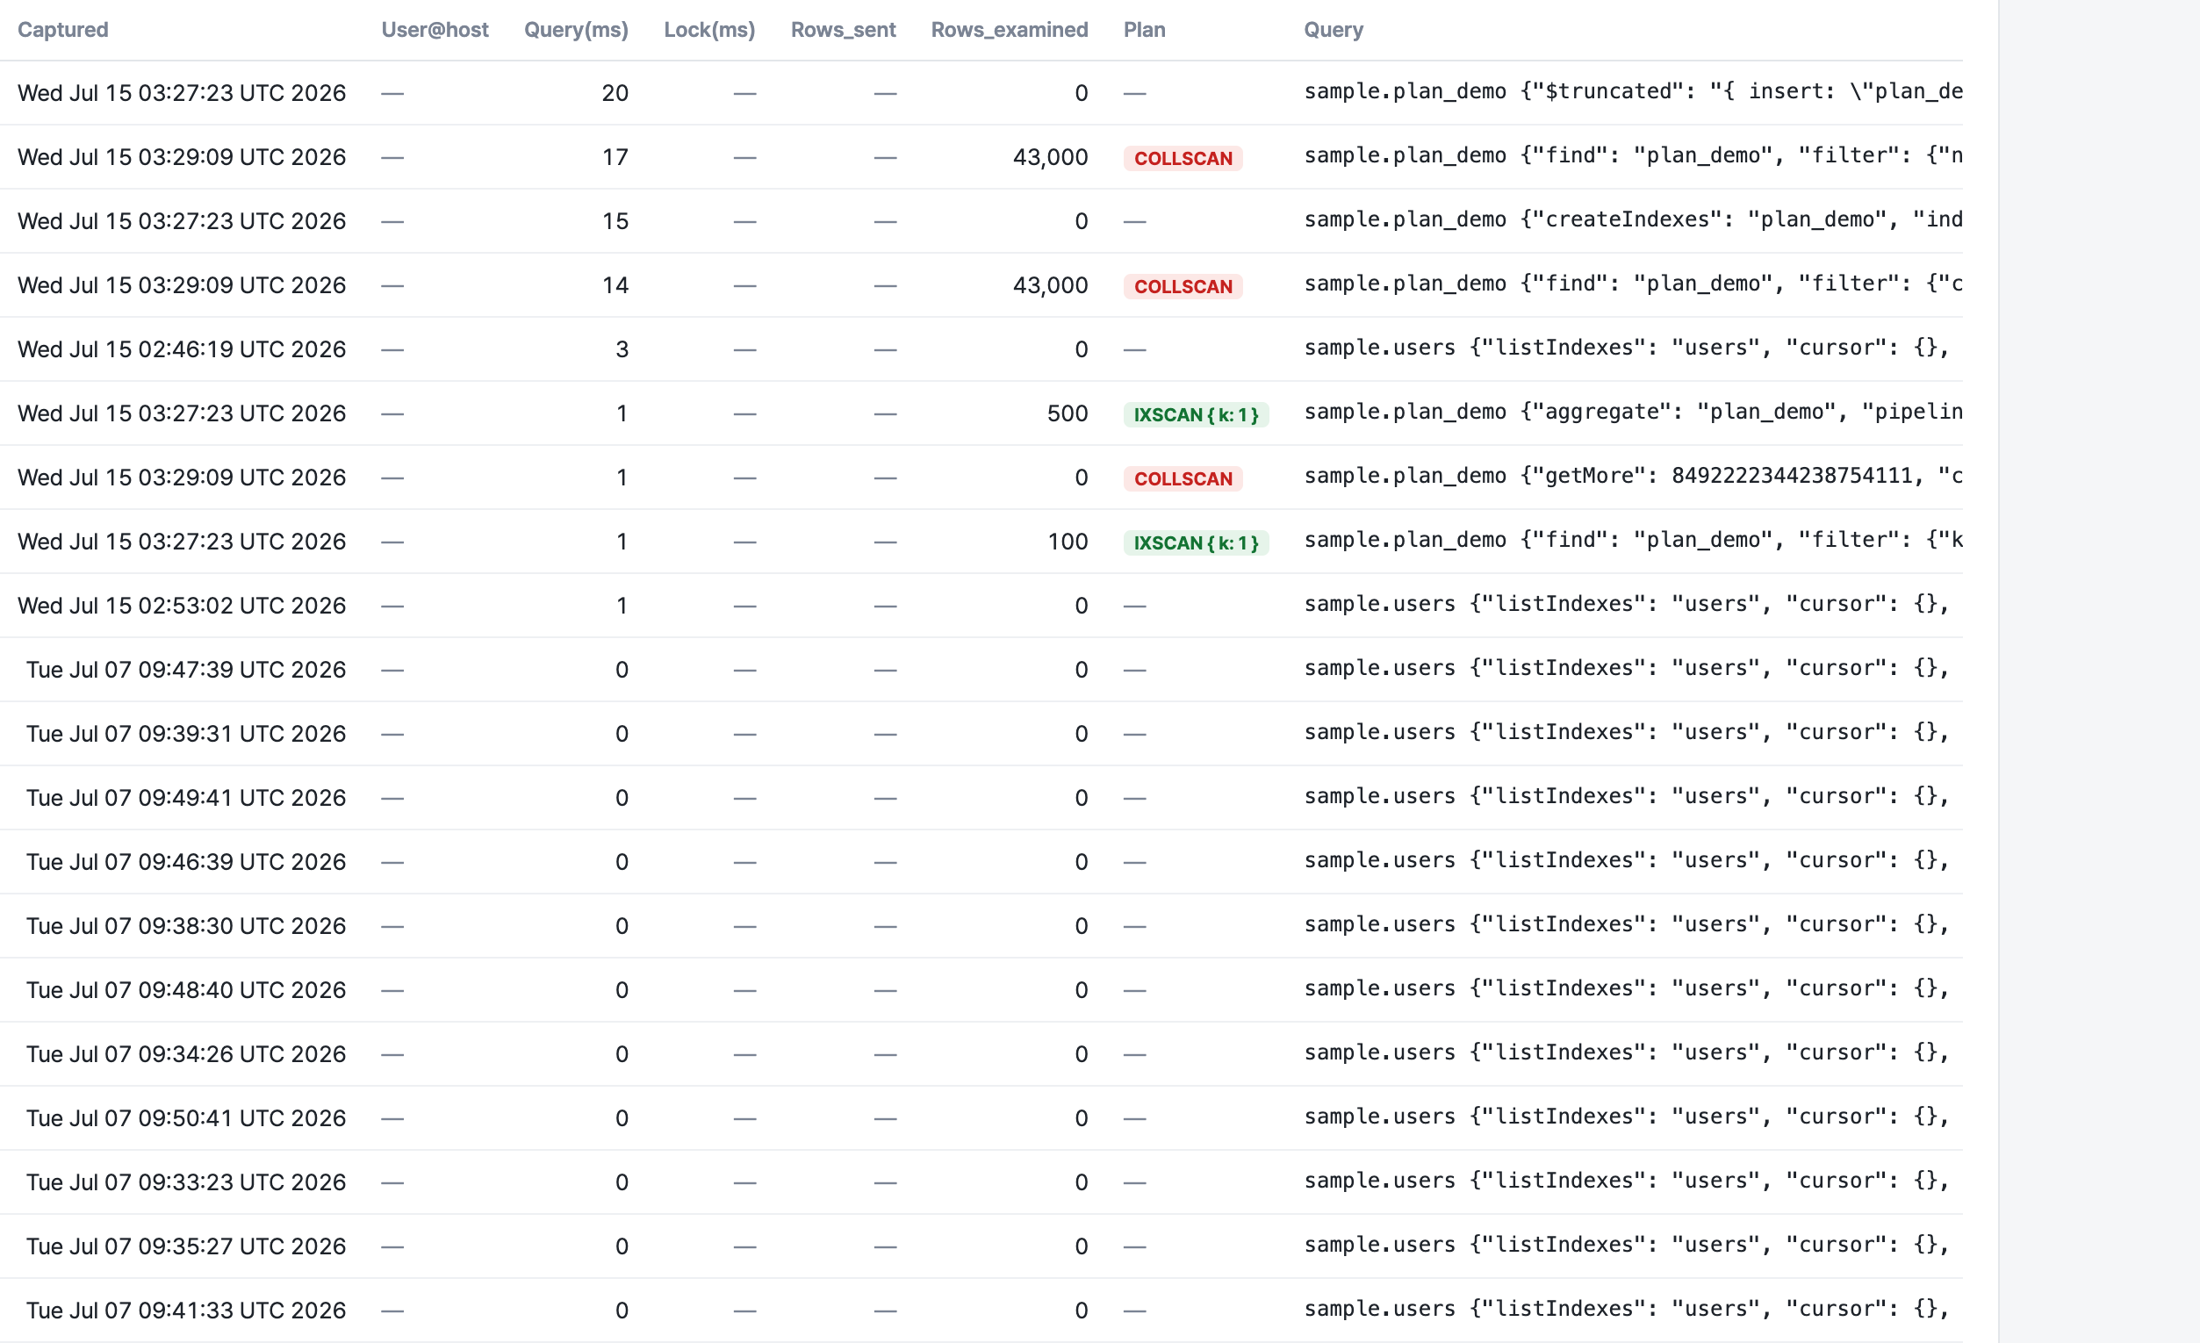
Task: Click the 15 ms query time value
Action: 615,221
